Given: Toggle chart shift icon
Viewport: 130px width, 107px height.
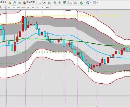Looking at the screenshot, I should tap(75, 3).
